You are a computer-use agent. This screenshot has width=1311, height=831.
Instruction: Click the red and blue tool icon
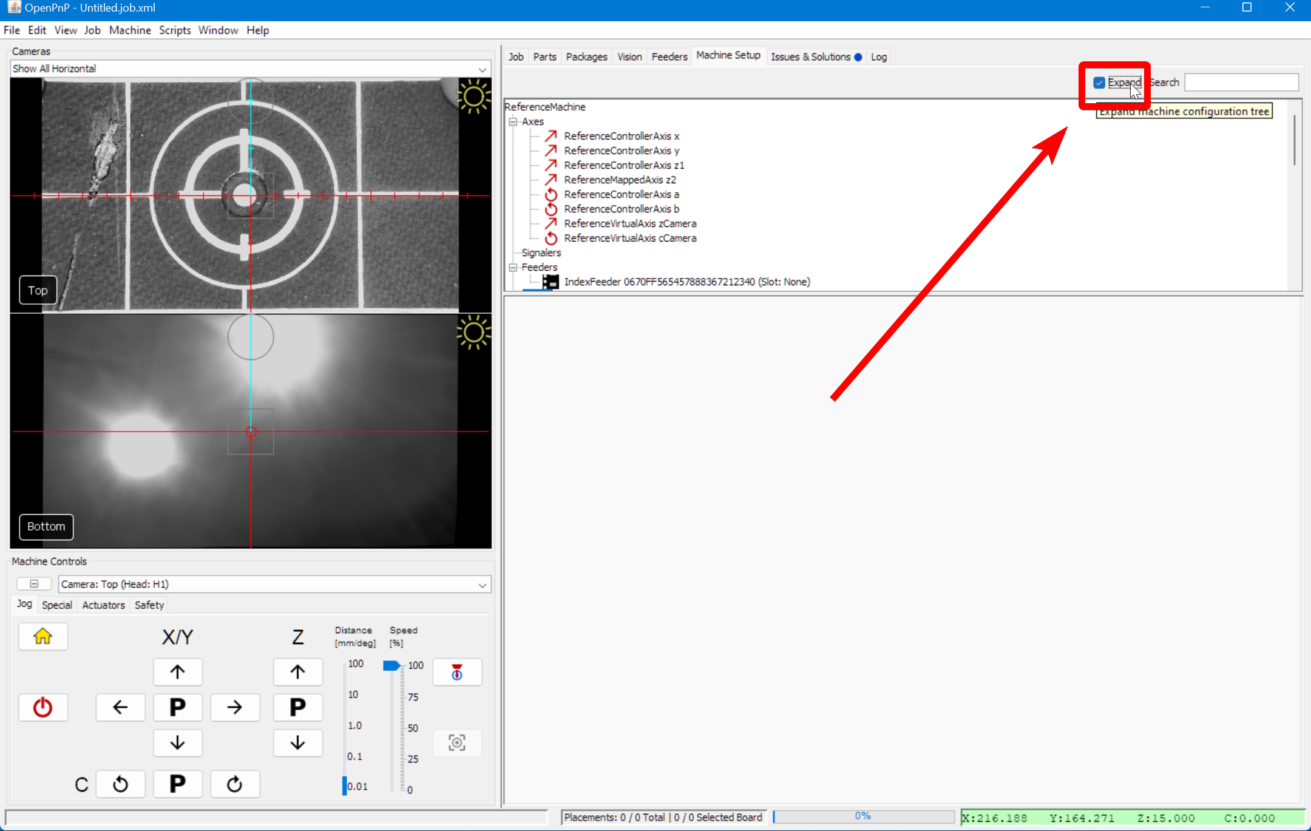tap(457, 672)
